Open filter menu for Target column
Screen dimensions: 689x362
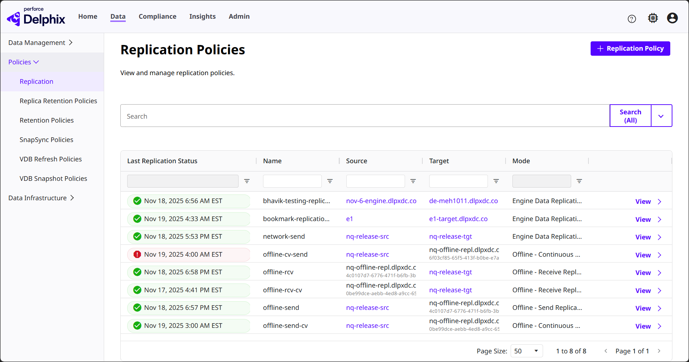[496, 181]
